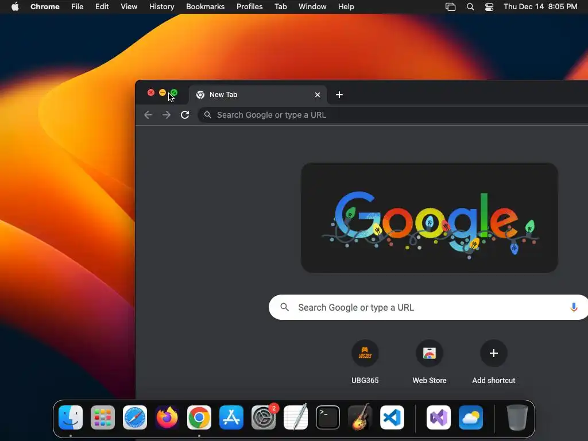
Task: Minimize the Chrome window with yellow button
Action: (x=163, y=92)
